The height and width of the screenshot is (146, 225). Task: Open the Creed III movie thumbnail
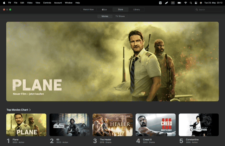coord(155,125)
